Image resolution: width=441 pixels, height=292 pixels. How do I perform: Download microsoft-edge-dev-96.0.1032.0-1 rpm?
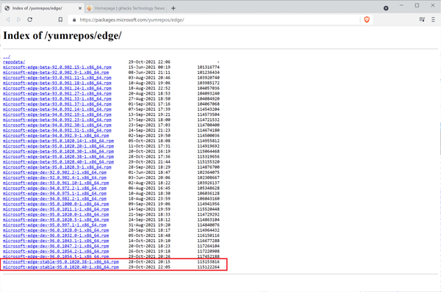[x=56, y=236]
